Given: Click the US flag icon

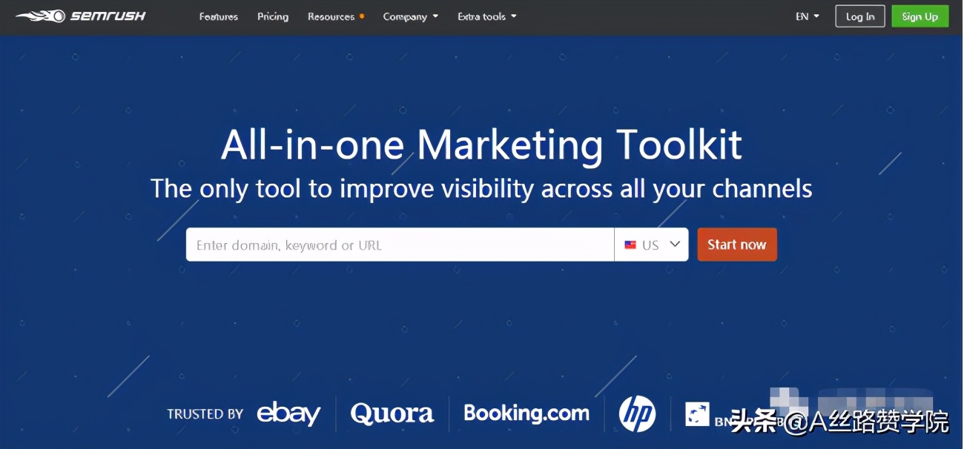Looking at the screenshot, I should point(630,245).
